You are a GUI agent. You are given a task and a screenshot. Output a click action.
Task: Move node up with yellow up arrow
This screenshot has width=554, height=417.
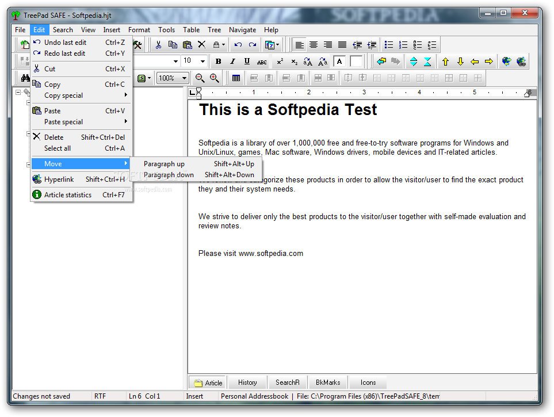pos(445,62)
